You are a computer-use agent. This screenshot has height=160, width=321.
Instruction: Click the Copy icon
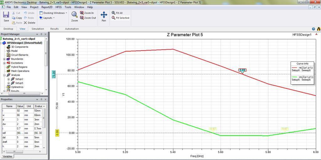13,18
